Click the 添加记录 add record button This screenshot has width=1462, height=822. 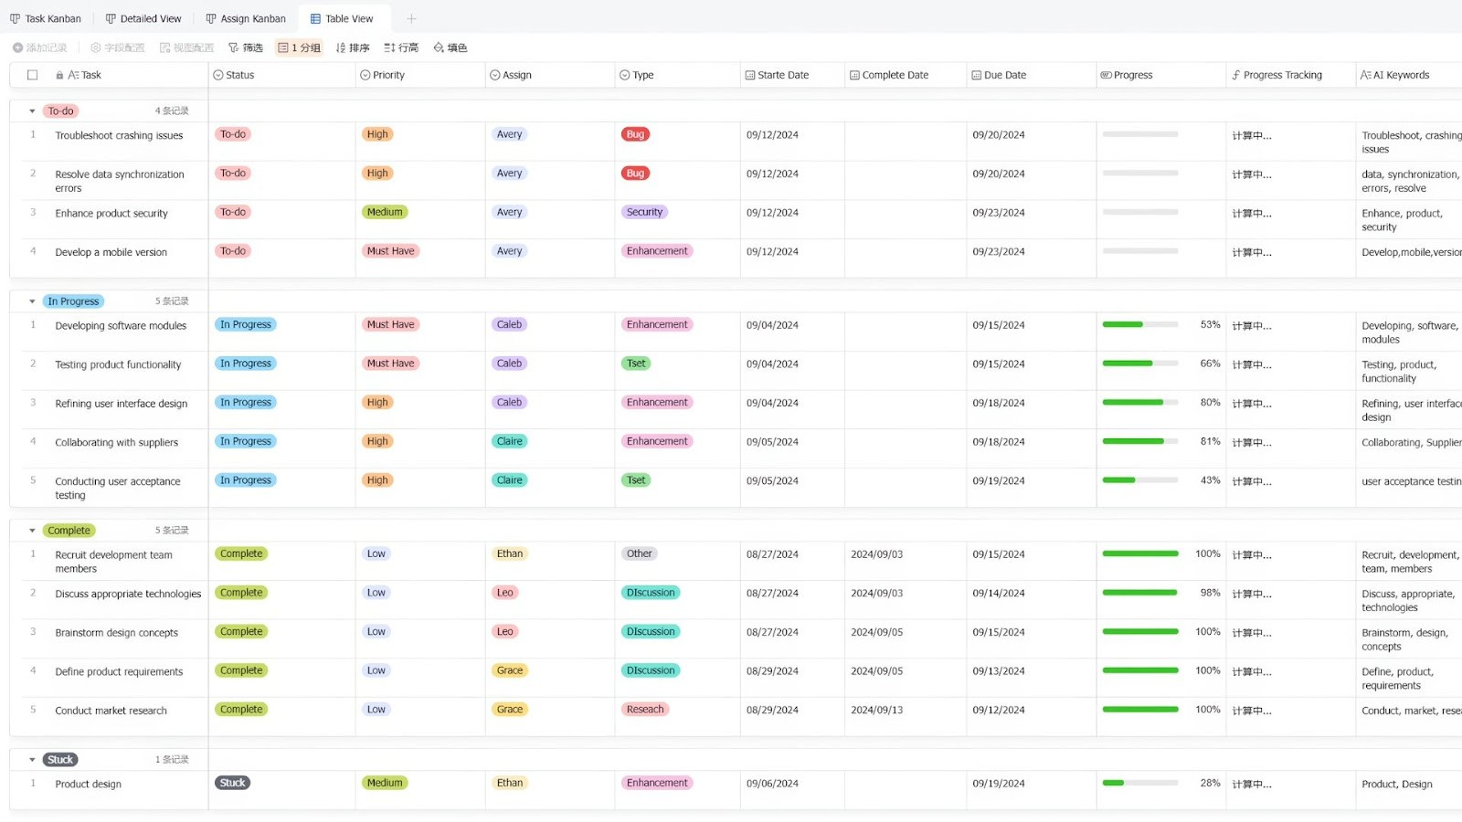coord(40,47)
